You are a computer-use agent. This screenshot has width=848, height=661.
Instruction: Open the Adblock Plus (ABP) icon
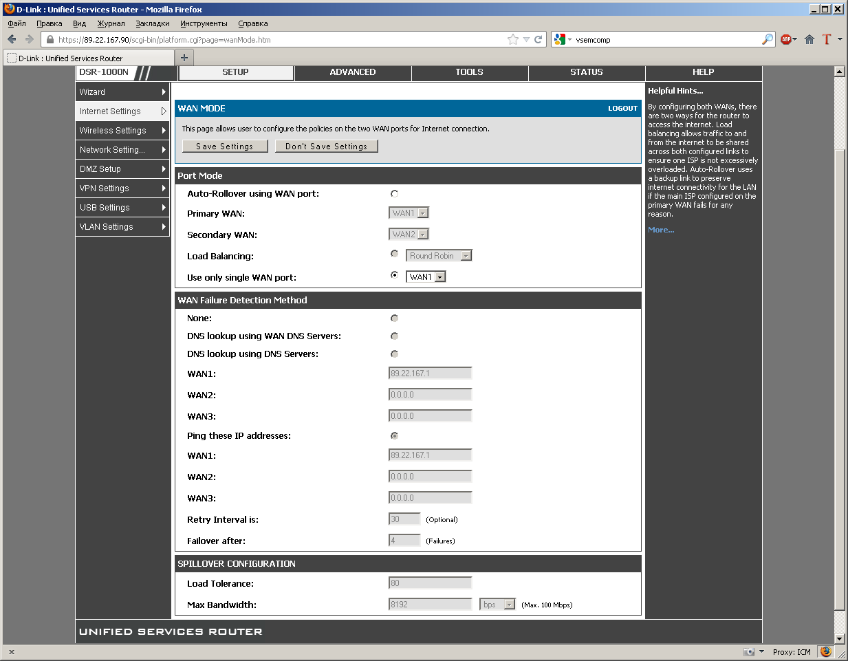(x=786, y=39)
